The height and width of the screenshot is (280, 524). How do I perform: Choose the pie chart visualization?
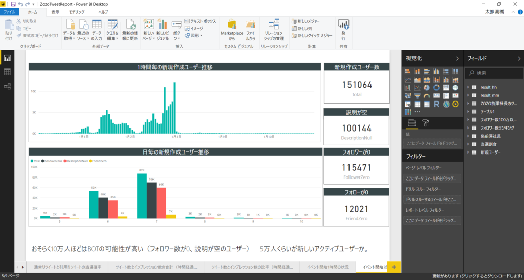click(x=427, y=88)
